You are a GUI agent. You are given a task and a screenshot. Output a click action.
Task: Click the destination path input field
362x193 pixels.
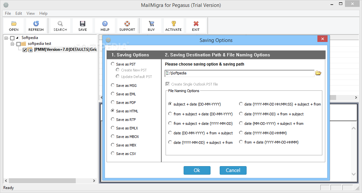pyautogui.click(x=239, y=73)
